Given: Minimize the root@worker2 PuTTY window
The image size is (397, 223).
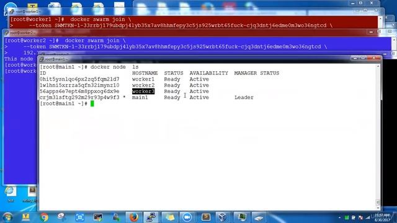Looking at the screenshot, I should tap(371, 32).
